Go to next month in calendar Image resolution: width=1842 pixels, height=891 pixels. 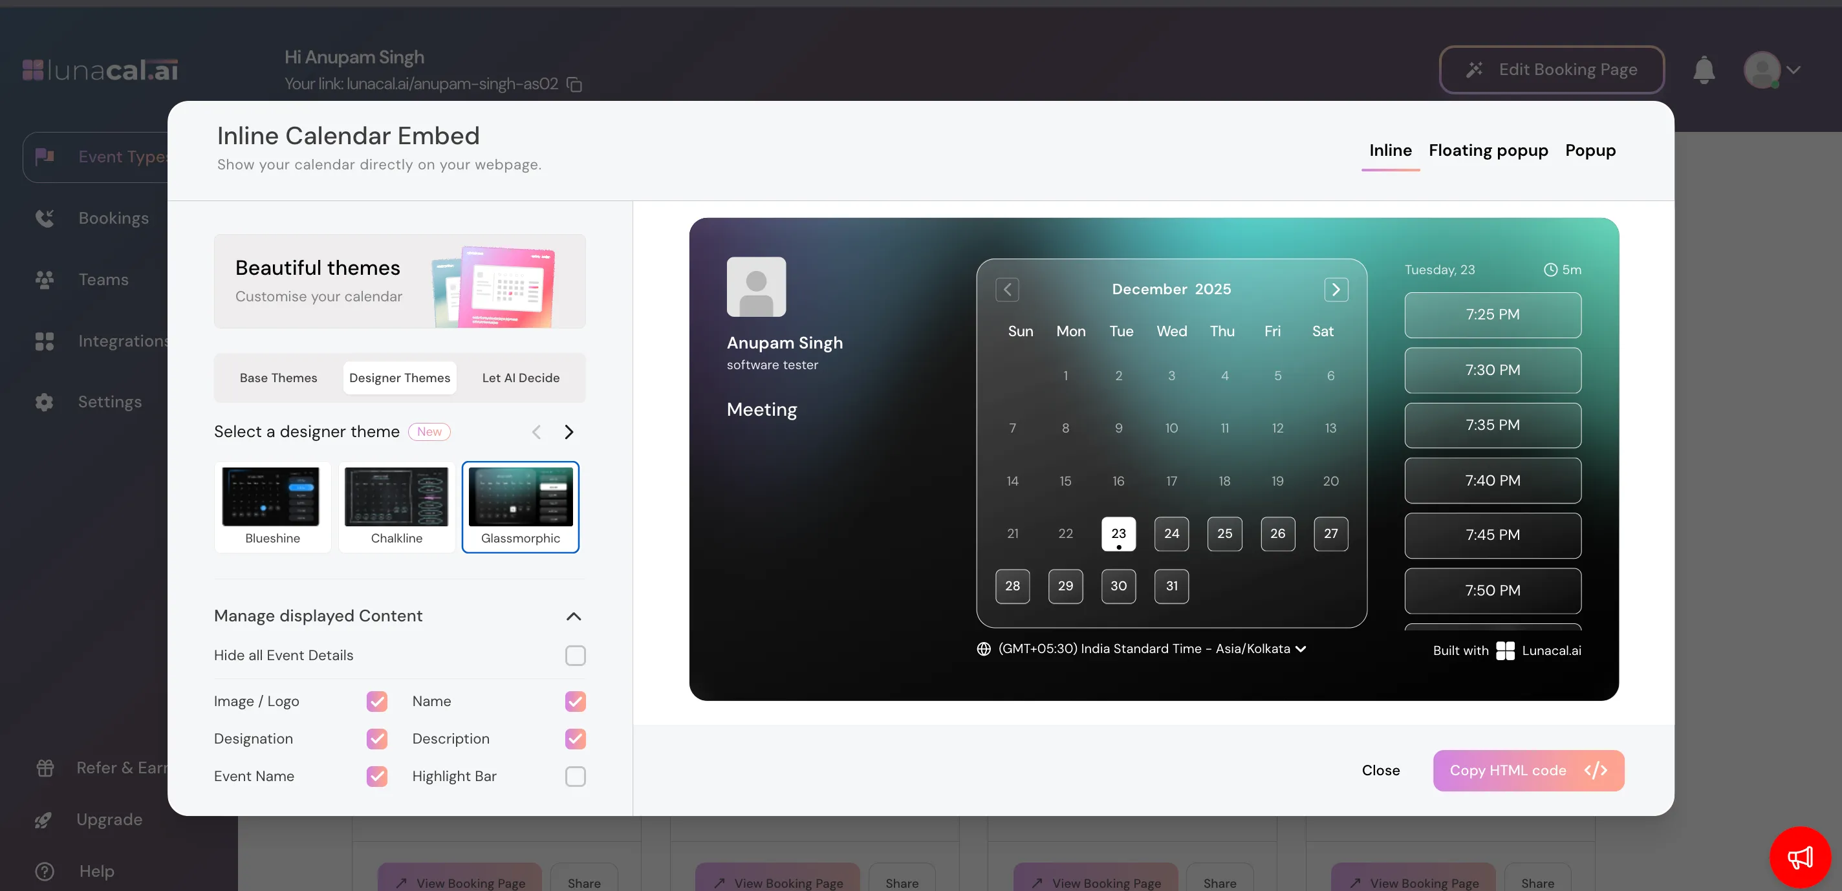(1335, 290)
